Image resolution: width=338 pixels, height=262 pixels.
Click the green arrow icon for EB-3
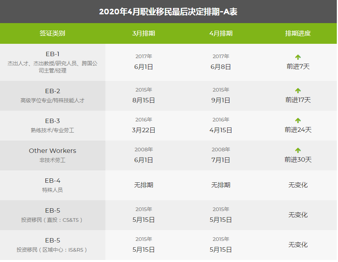[298, 119]
